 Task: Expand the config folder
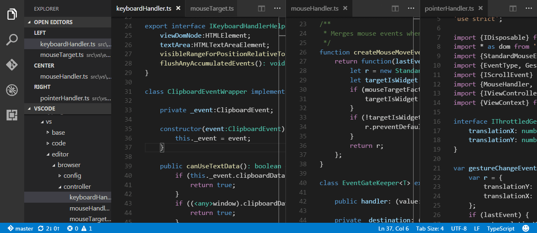point(68,176)
